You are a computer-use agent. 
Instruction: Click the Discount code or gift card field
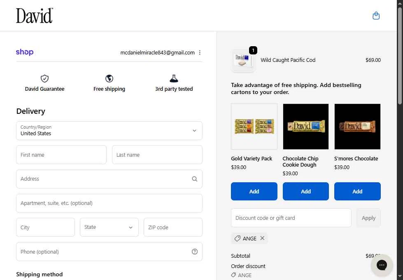[291, 218]
